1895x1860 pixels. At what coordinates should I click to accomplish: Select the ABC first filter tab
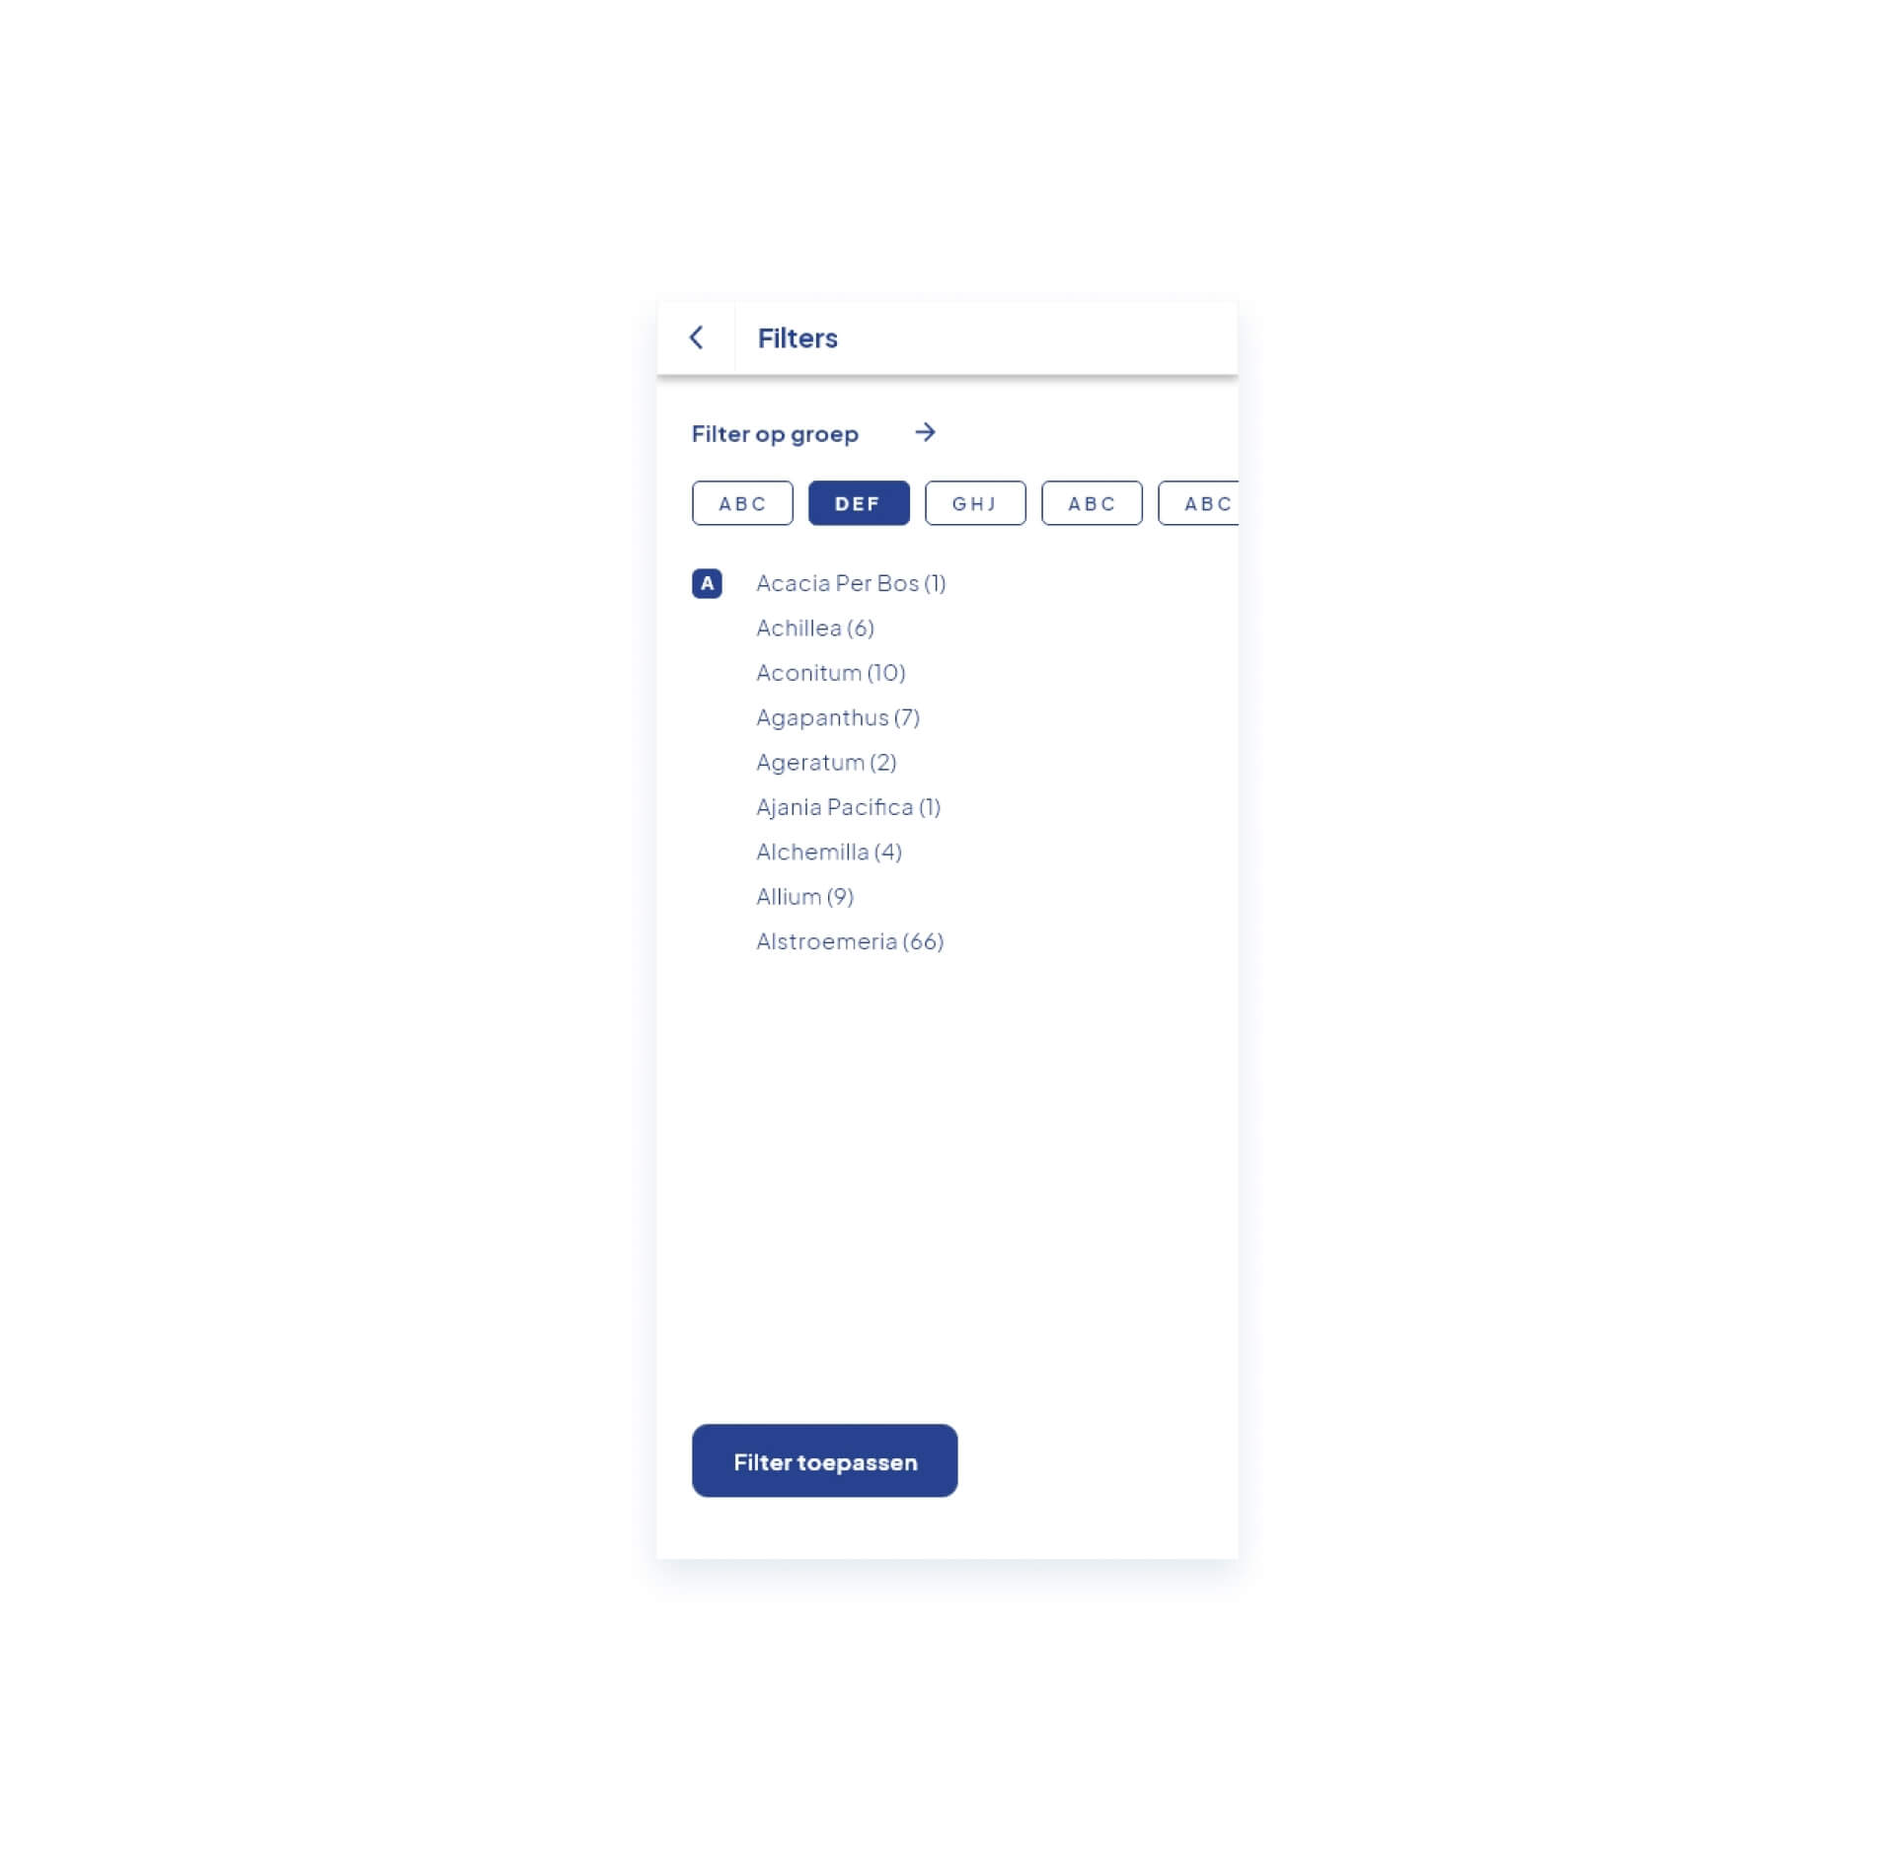pos(743,502)
